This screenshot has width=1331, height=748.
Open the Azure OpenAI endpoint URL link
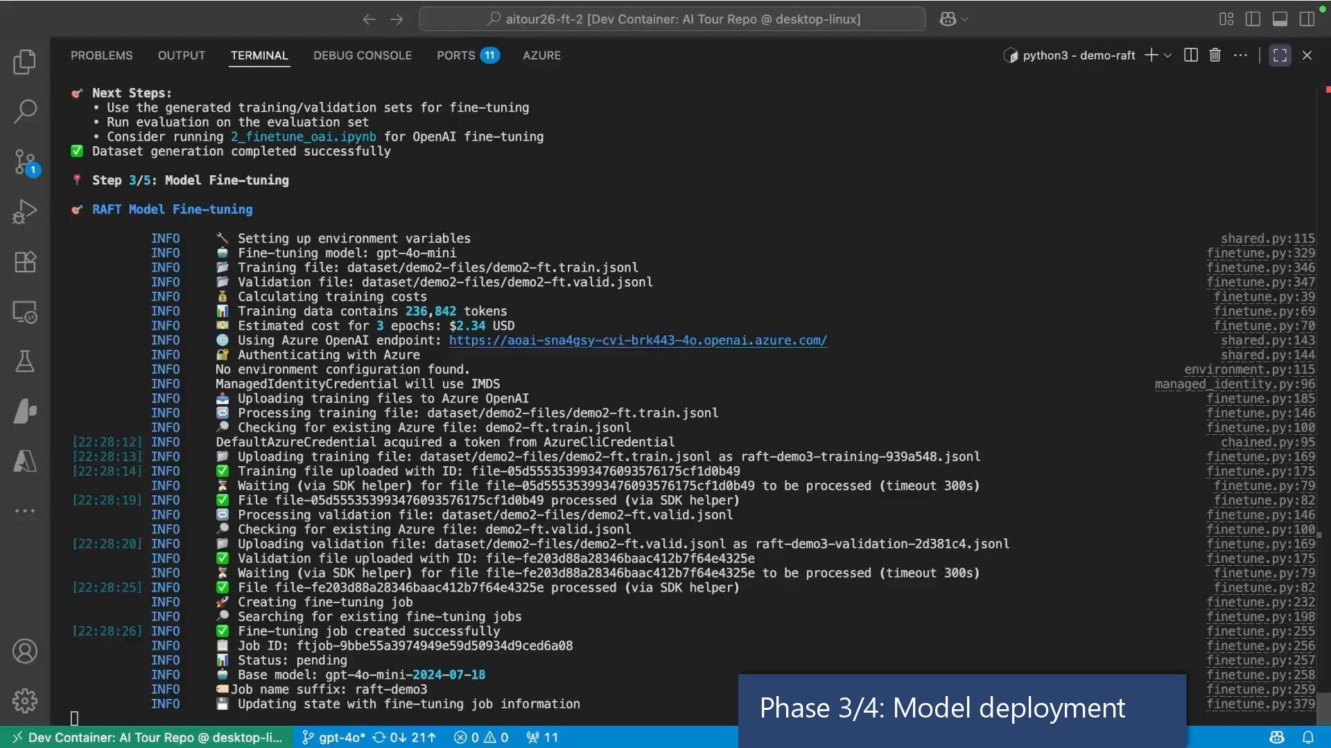pos(638,341)
